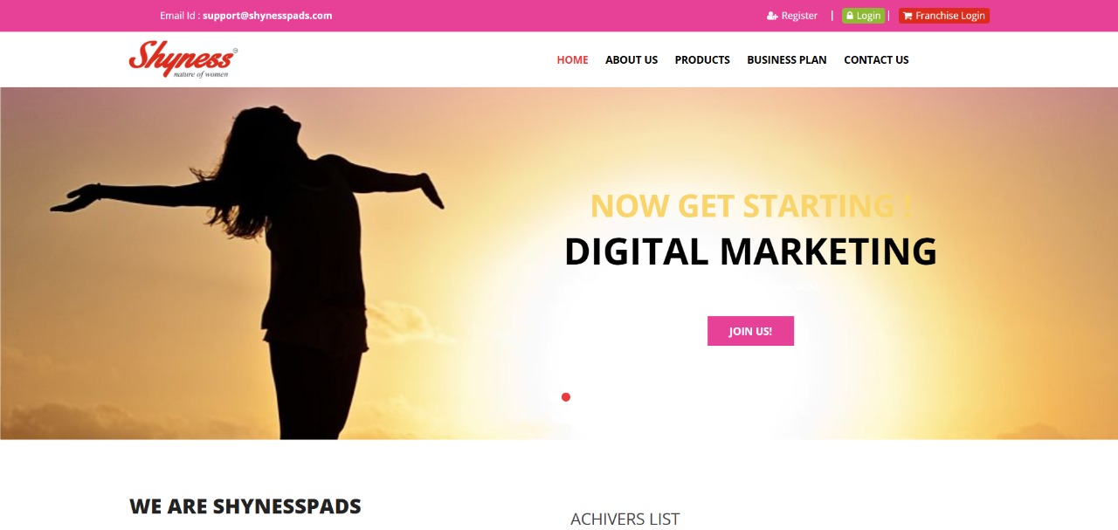Click the NOW GET STARTING! slide text
The height and width of the screenshot is (530, 1118).
[750, 206]
